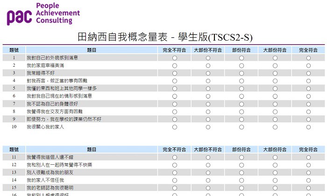Click question text 我對自己的外貌感到滿意
Viewport: 327px width, 196px height.
[52, 58]
